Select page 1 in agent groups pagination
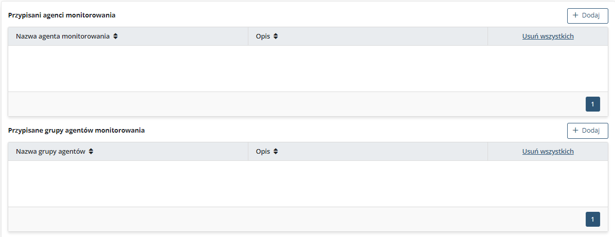615x237 pixels. click(592, 220)
